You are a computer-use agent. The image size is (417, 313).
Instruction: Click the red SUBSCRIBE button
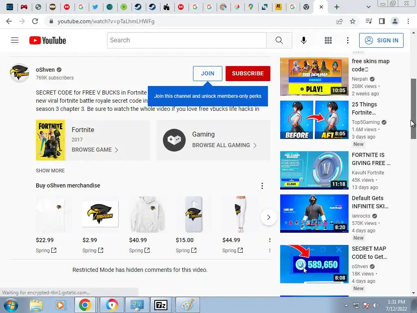pos(248,73)
